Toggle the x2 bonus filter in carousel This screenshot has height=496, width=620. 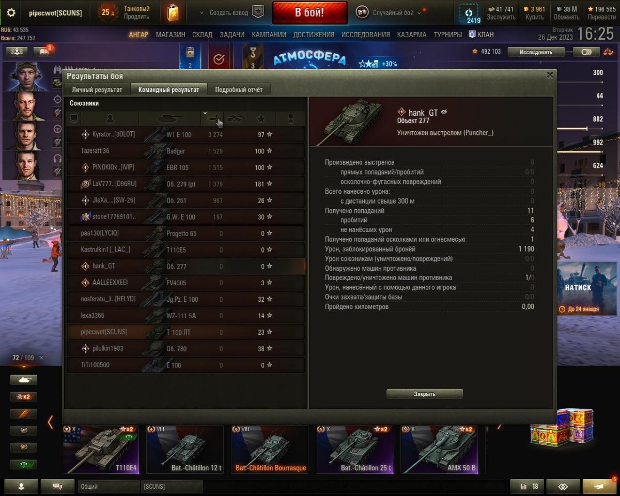click(24, 397)
